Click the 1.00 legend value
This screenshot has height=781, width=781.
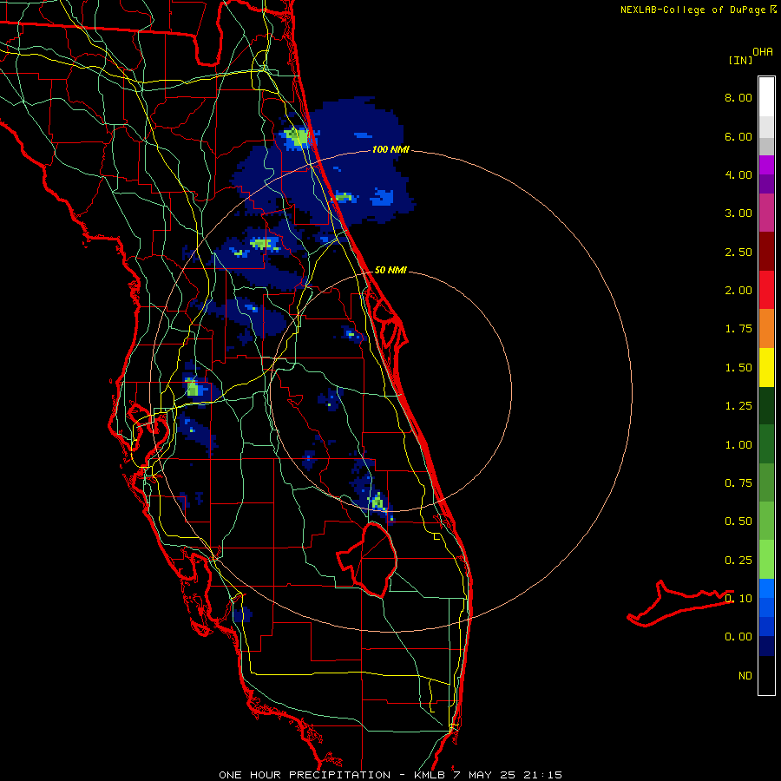(x=738, y=445)
